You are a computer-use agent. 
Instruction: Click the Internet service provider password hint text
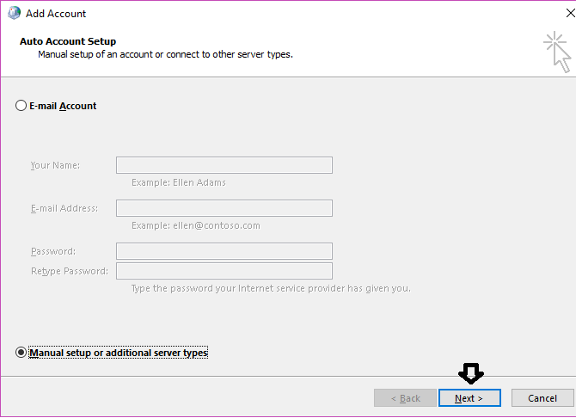pos(271,289)
